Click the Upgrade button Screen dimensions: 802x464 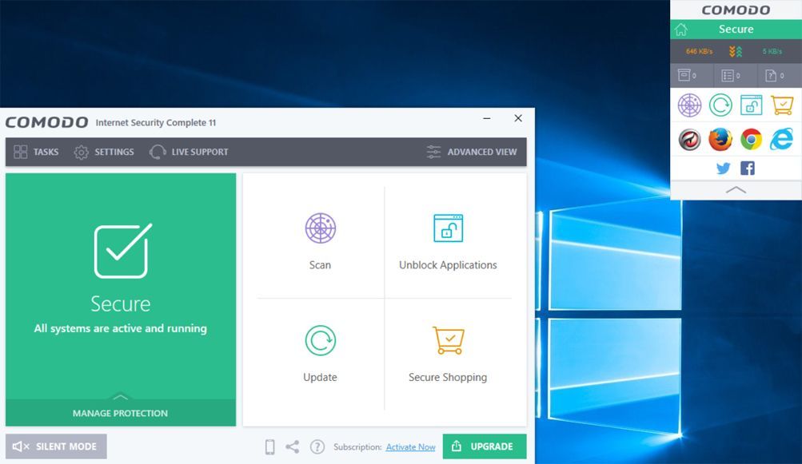coord(485,446)
